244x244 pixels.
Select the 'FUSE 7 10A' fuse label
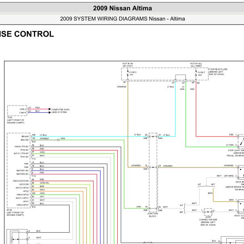coord(201,74)
